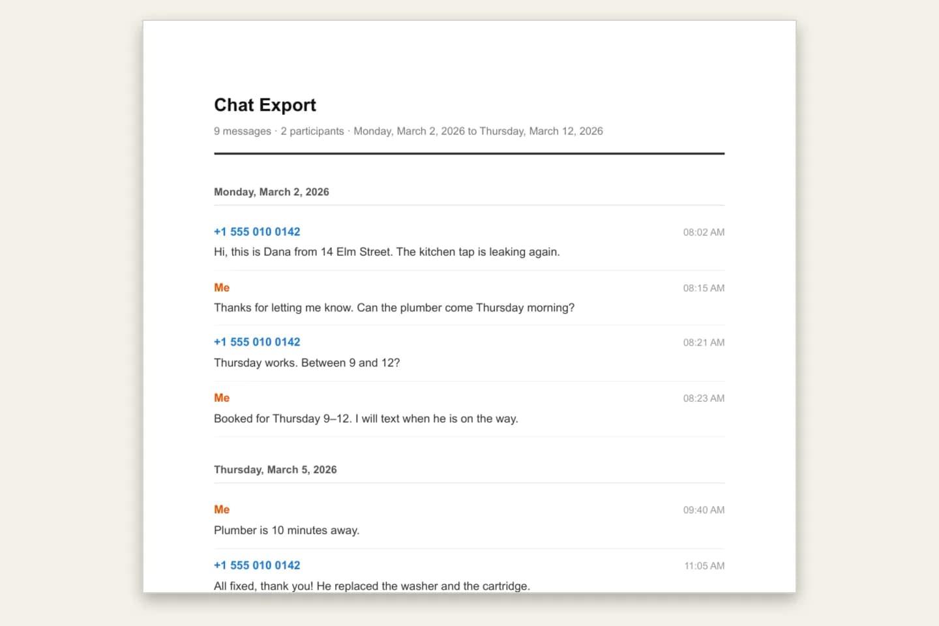Select the "9 messages · 2 participants" summary line
Screen dimensions: 939x626
(408, 131)
